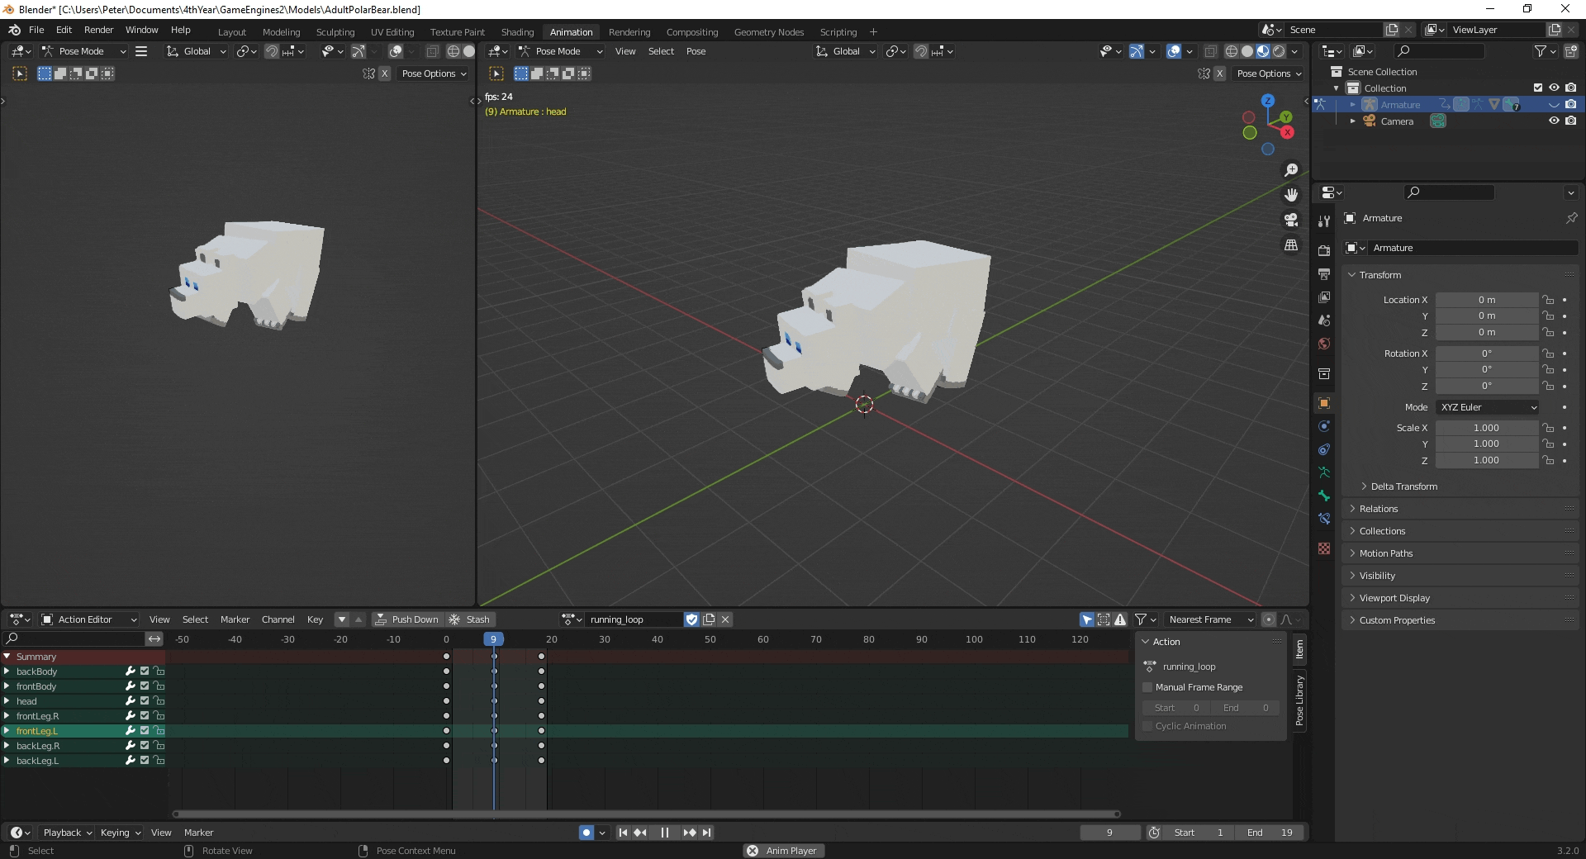1586x859 pixels.
Task: Click the Stash button
Action: [x=469, y=619]
